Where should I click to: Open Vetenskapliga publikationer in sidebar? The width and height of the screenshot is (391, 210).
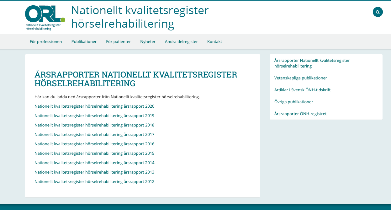pyautogui.click(x=300, y=78)
